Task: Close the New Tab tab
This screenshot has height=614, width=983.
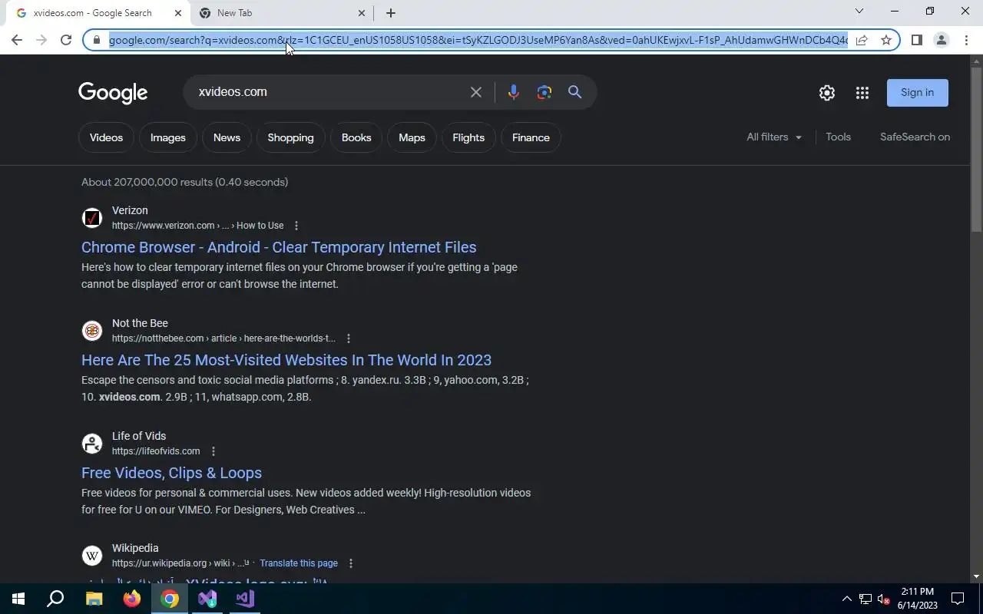Action: point(362,13)
